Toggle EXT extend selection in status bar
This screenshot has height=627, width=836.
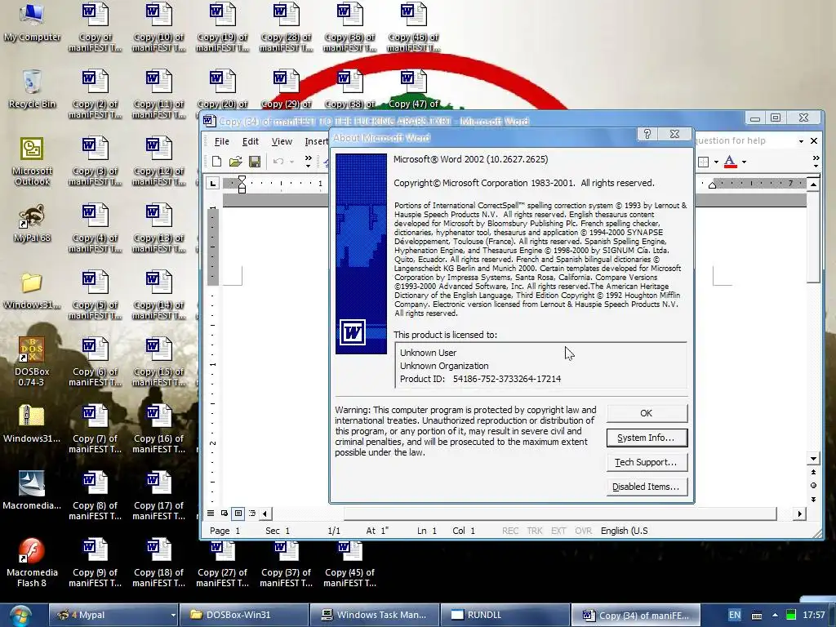pyautogui.click(x=558, y=531)
